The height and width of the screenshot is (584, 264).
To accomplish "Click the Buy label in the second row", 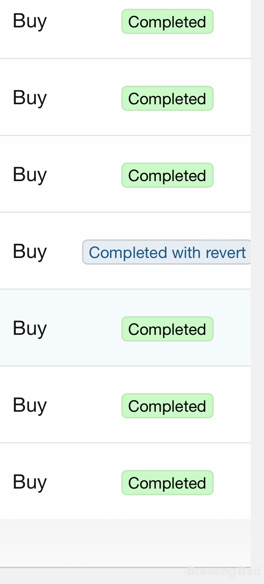I will (30, 98).
